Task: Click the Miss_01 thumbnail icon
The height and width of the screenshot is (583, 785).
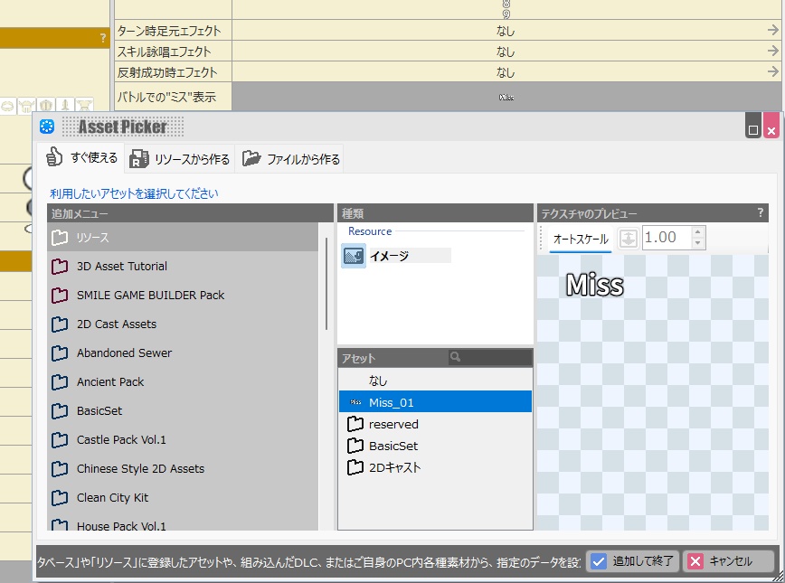Action: pos(355,402)
